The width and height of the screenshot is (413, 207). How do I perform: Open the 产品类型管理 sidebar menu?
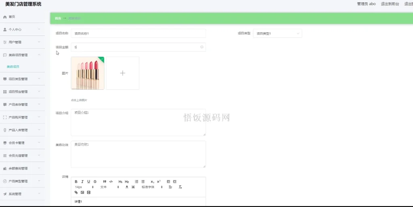[x=23, y=181]
